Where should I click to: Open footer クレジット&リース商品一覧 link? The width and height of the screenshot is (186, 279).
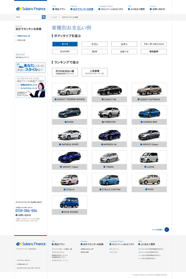coord(62,249)
